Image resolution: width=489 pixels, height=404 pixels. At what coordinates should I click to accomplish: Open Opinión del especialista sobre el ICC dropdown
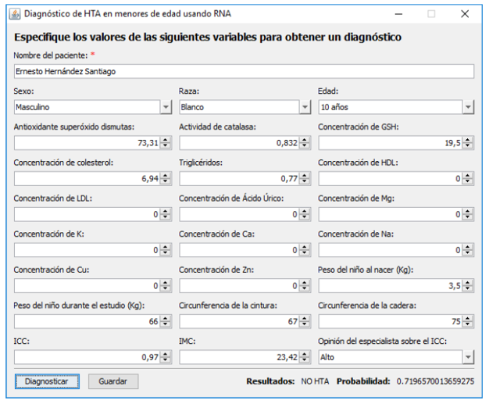467,357
